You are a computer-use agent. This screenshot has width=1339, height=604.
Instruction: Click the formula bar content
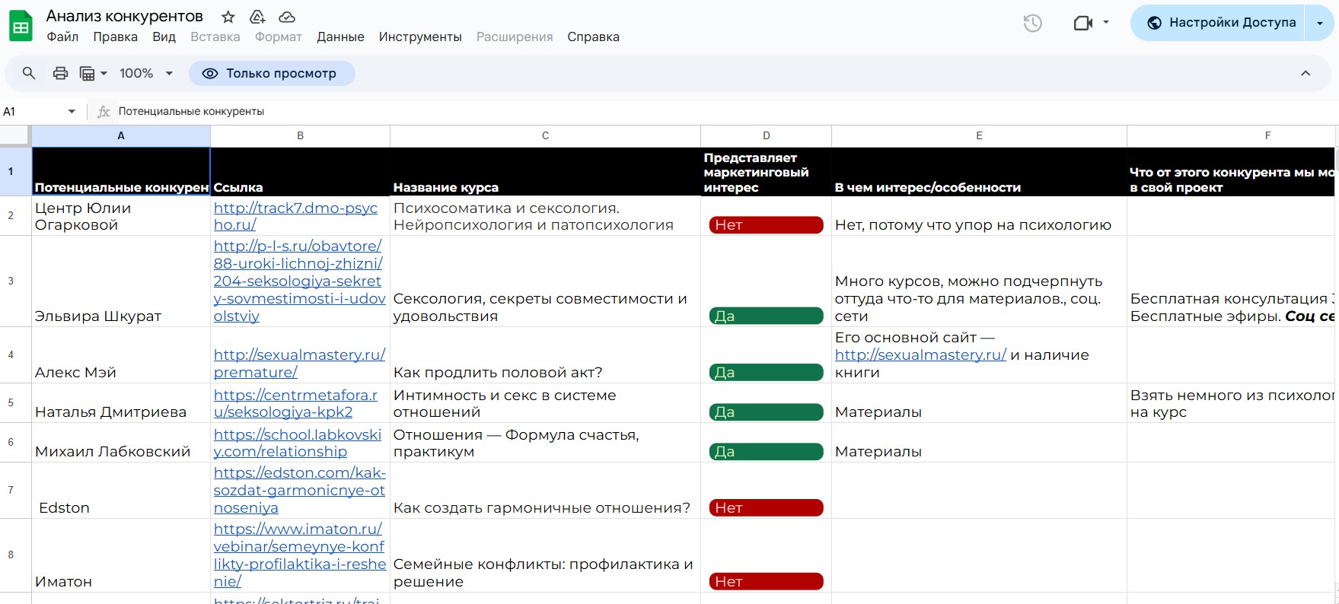pos(191,111)
